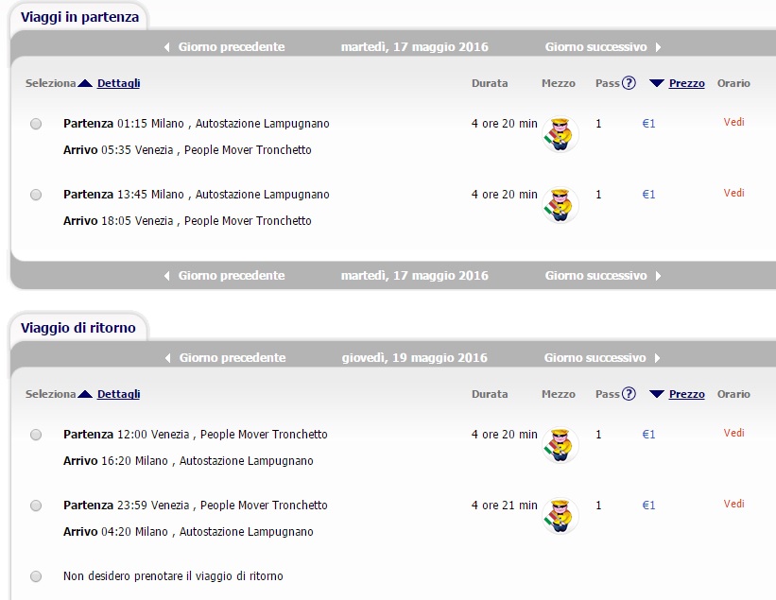
Task: Choose the 23:59 Venezia return trip radio button
Action: point(36,506)
